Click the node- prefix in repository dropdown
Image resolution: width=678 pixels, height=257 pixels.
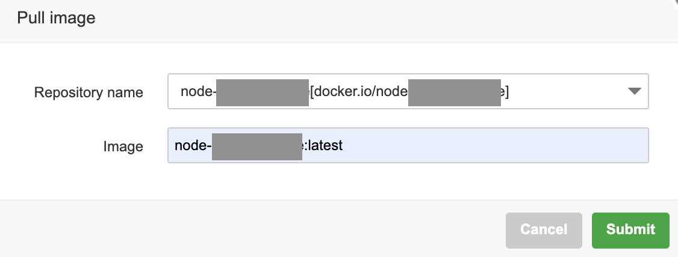pyautogui.click(x=198, y=92)
